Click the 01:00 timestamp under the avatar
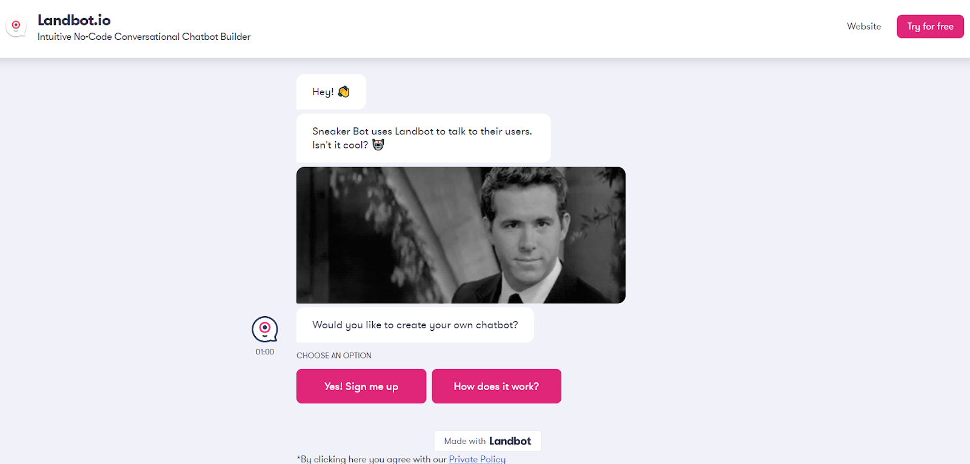This screenshot has height=464, width=970. click(x=265, y=352)
